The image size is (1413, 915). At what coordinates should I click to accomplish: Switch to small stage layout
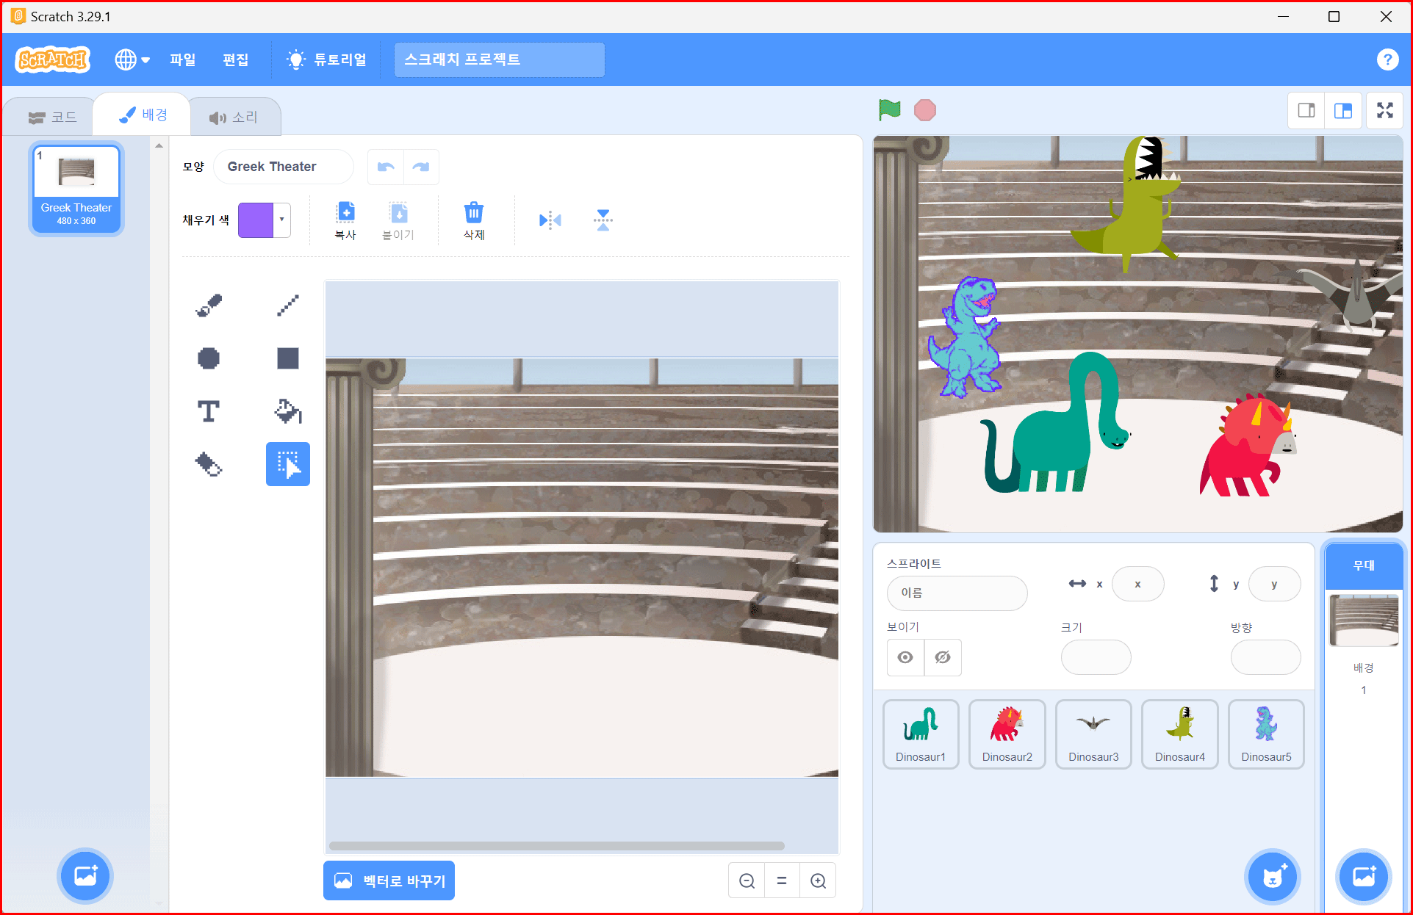tap(1306, 111)
